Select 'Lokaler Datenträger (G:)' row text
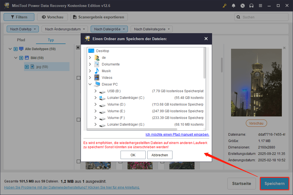The height and width of the screenshot is (195, 293). pos(126,125)
